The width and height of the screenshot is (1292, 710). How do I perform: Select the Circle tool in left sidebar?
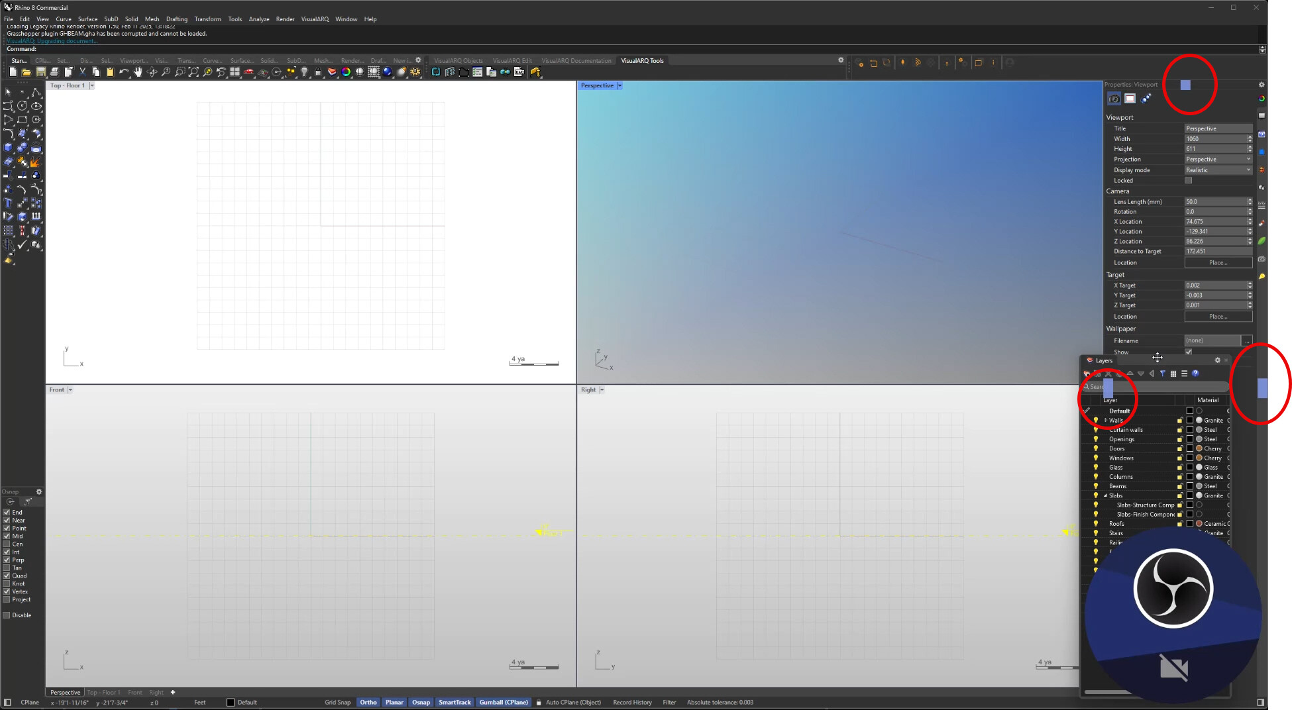click(22, 106)
